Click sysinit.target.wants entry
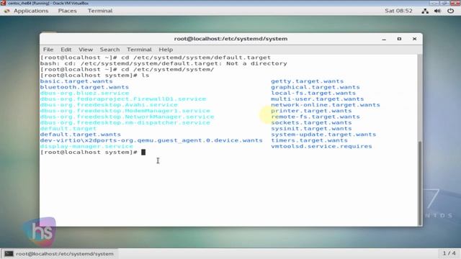The width and height of the screenshot is (461, 259). coord(311,128)
